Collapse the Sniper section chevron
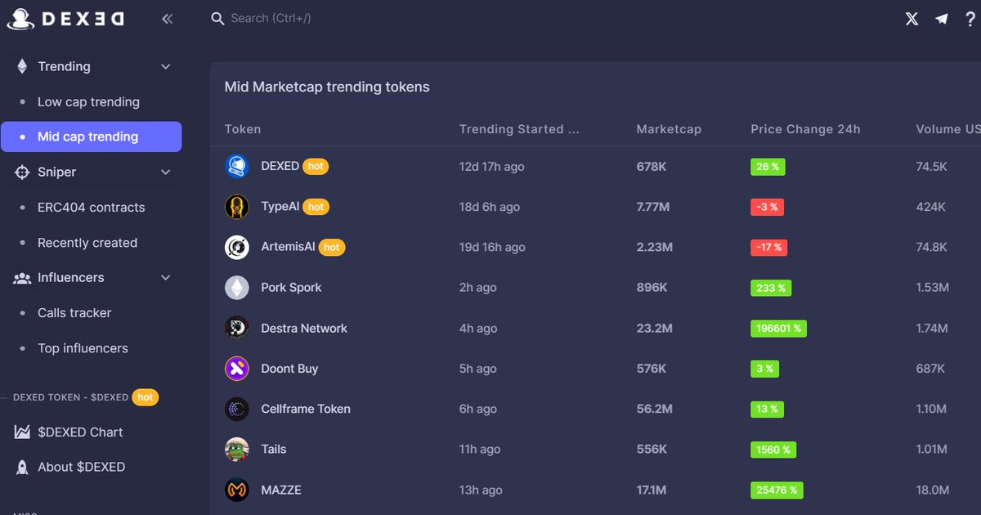This screenshot has height=515, width=981. [166, 172]
